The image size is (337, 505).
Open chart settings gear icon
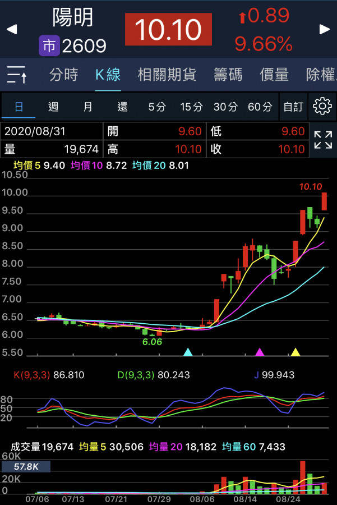tap(322, 106)
